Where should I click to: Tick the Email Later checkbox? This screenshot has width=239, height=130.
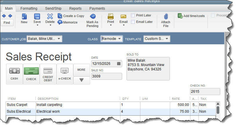pyautogui.click(x=133, y=22)
